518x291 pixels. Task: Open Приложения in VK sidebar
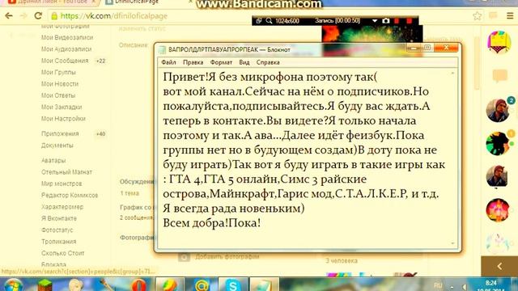point(60,133)
